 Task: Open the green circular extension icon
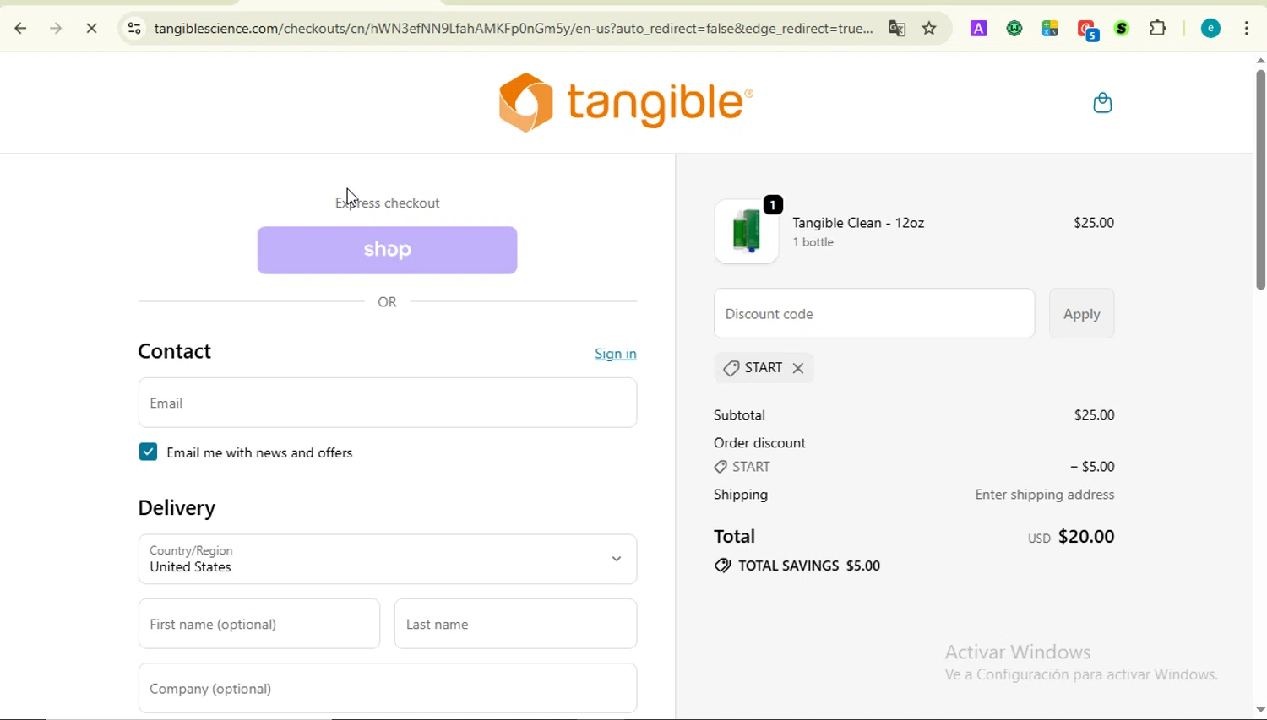click(1014, 29)
